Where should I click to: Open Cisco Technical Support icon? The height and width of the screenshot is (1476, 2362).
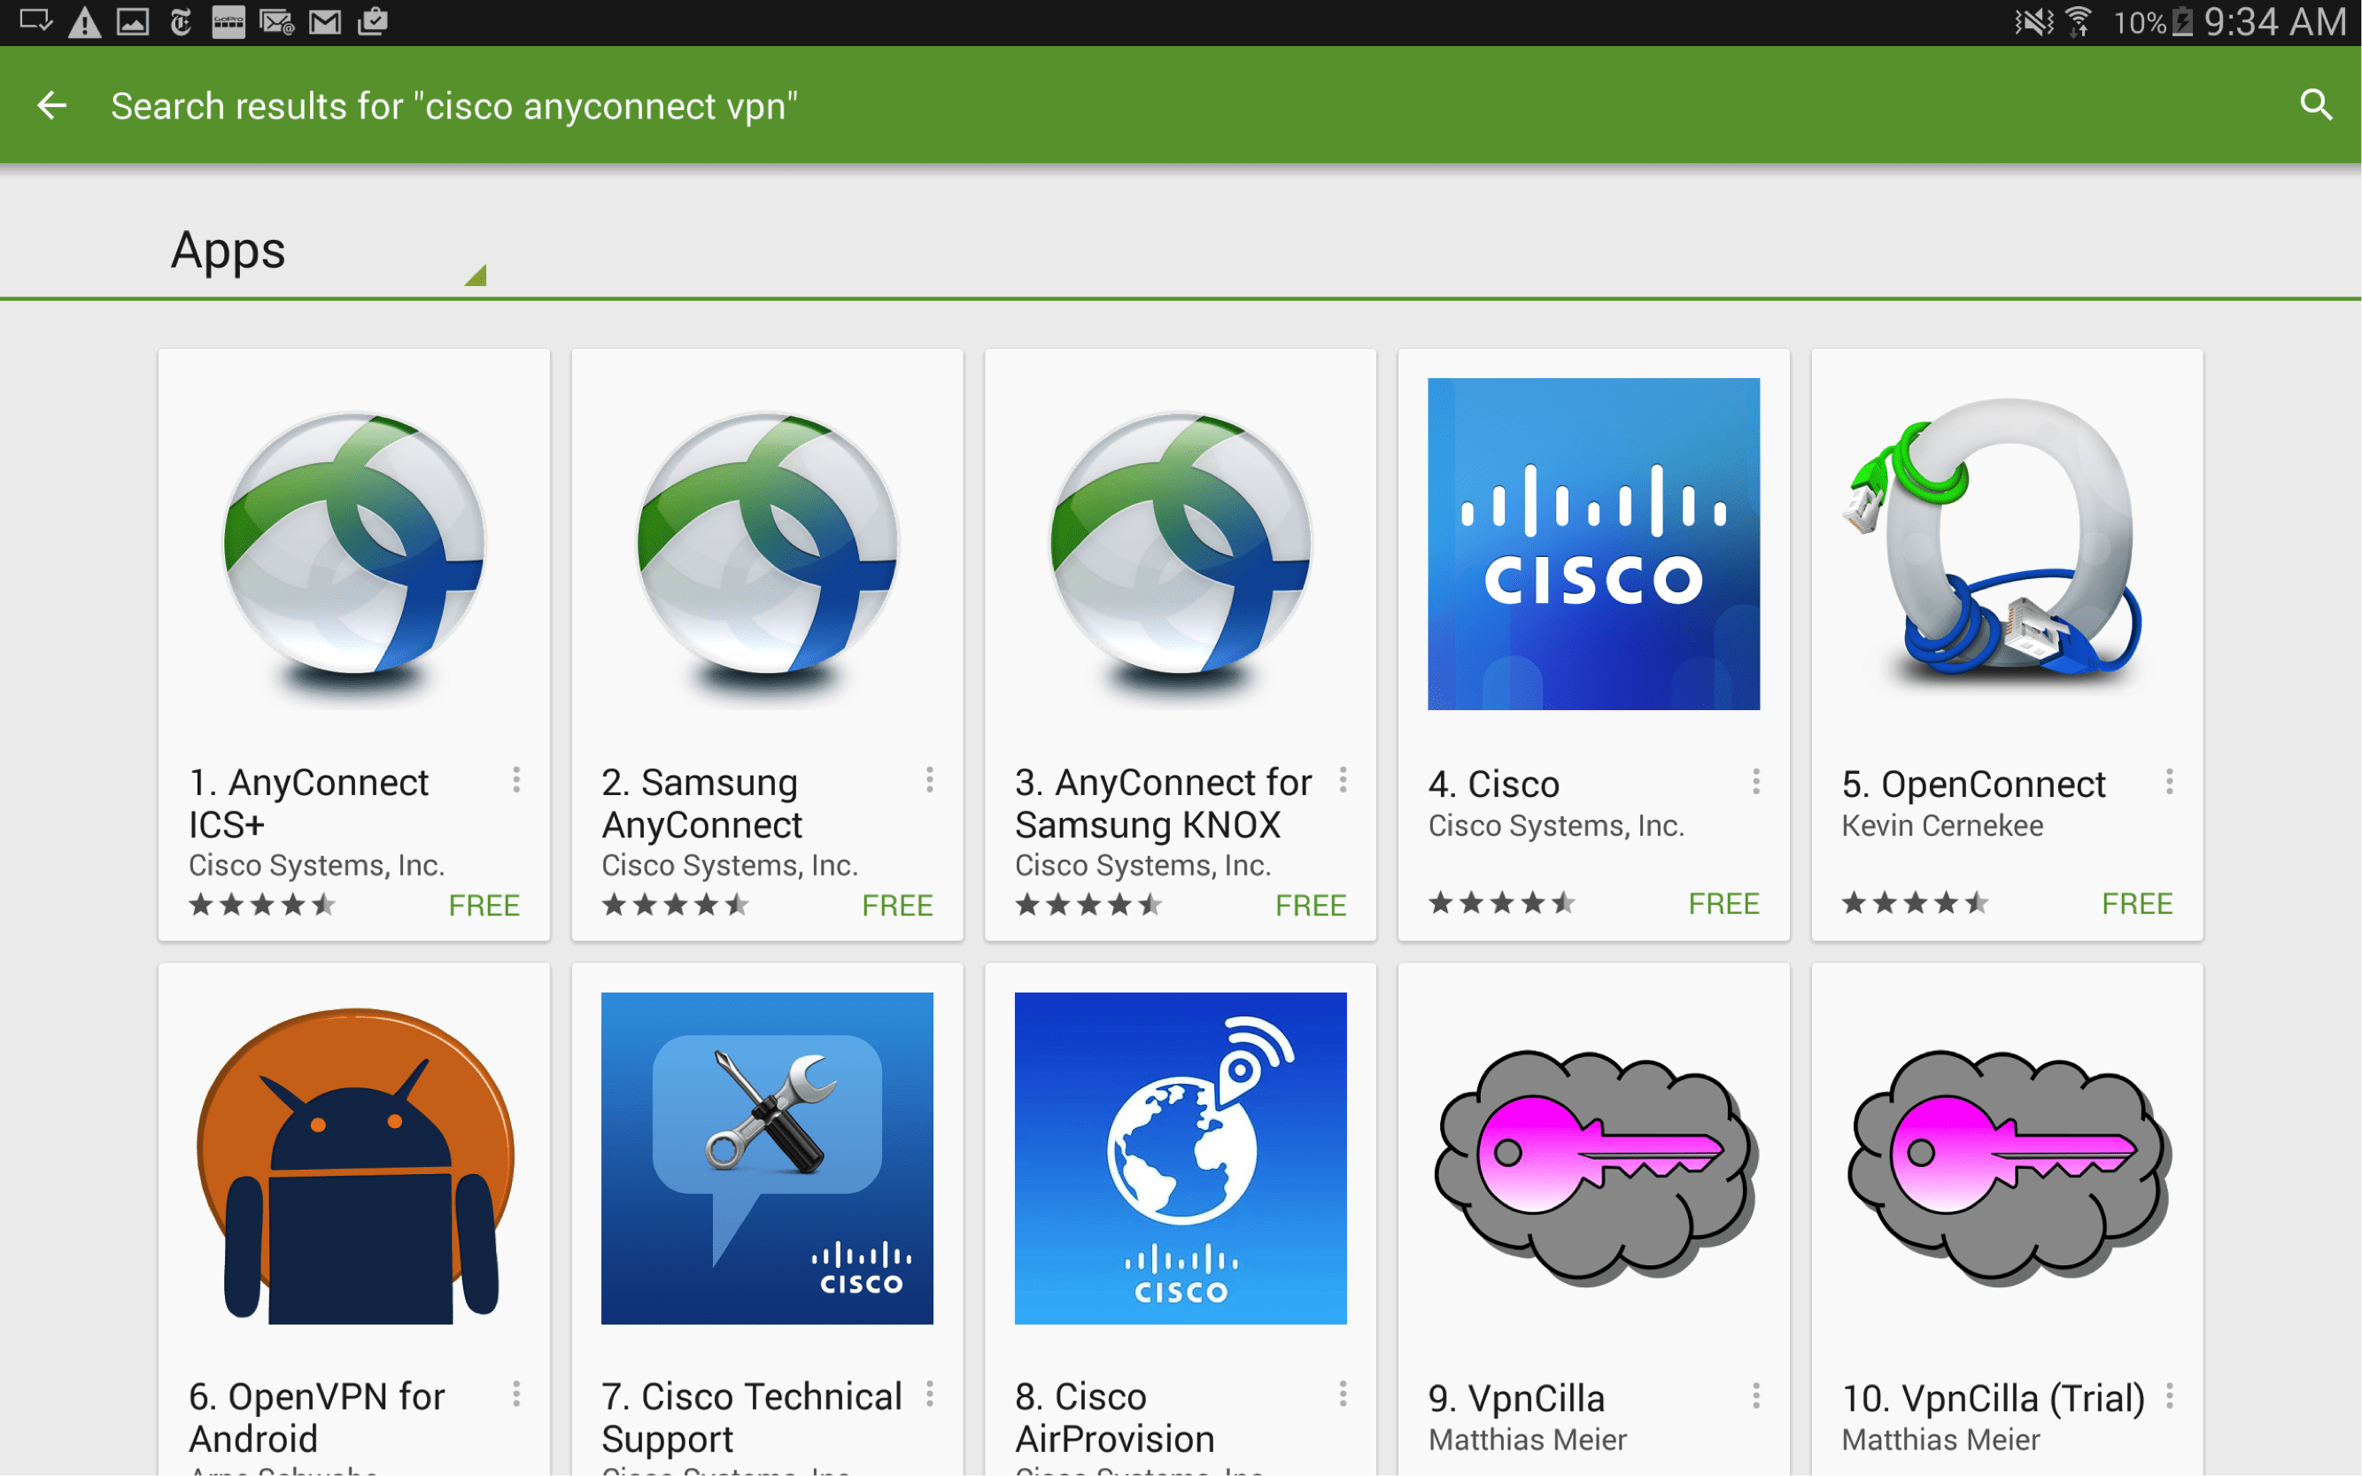tap(766, 1159)
